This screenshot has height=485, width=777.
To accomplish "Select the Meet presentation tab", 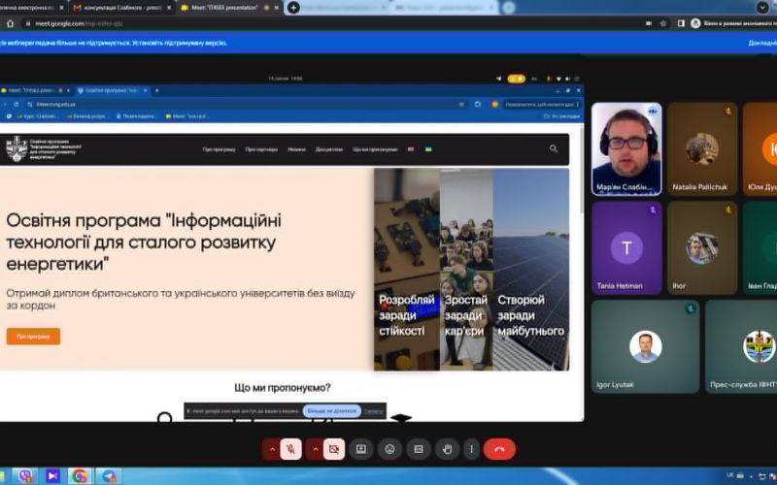I will click(225, 8).
